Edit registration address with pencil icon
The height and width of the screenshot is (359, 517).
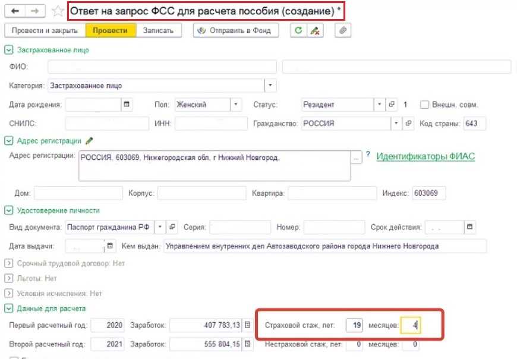[90, 141]
